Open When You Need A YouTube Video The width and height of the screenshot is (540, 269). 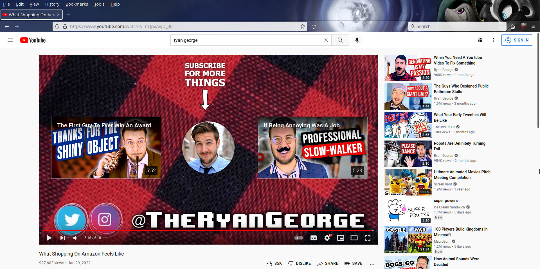pos(458,60)
